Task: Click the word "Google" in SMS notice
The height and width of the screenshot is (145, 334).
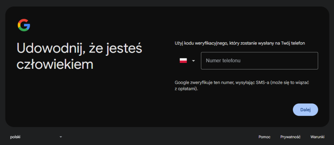Action: (181, 83)
